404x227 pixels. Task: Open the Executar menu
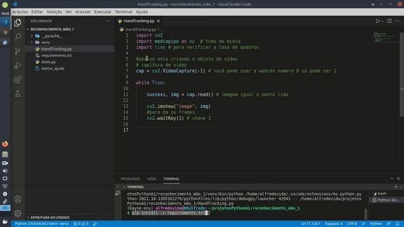pos(102,12)
